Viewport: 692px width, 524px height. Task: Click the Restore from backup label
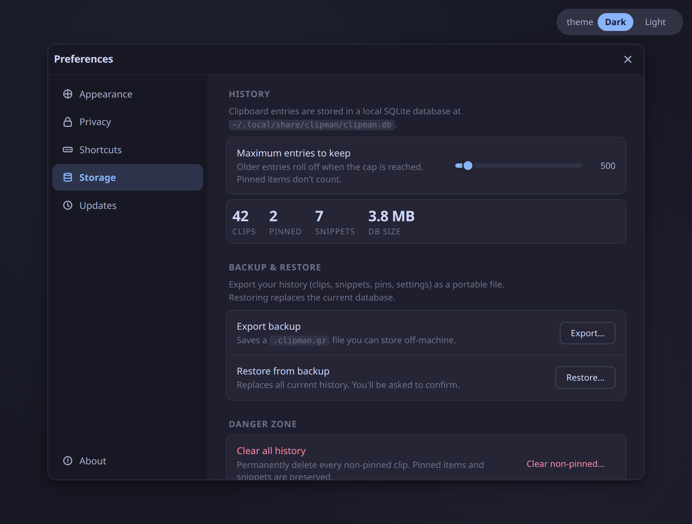pyautogui.click(x=283, y=371)
